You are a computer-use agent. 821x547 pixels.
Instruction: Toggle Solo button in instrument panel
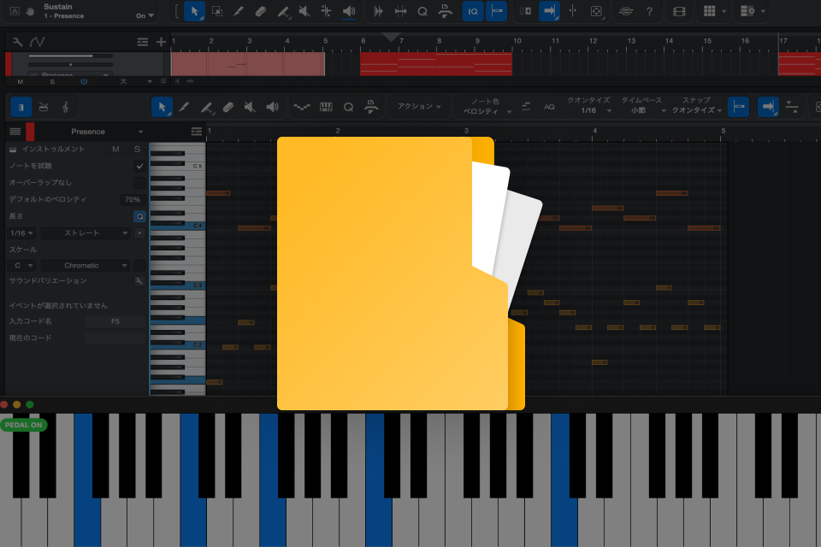tap(137, 150)
